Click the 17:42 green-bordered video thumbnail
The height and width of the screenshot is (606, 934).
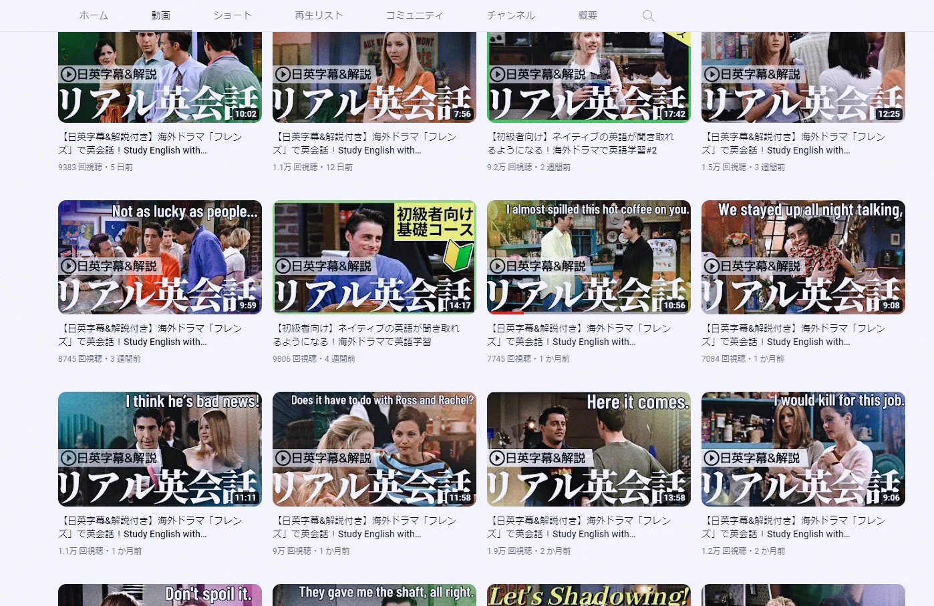pyautogui.click(x=589, y=77)
